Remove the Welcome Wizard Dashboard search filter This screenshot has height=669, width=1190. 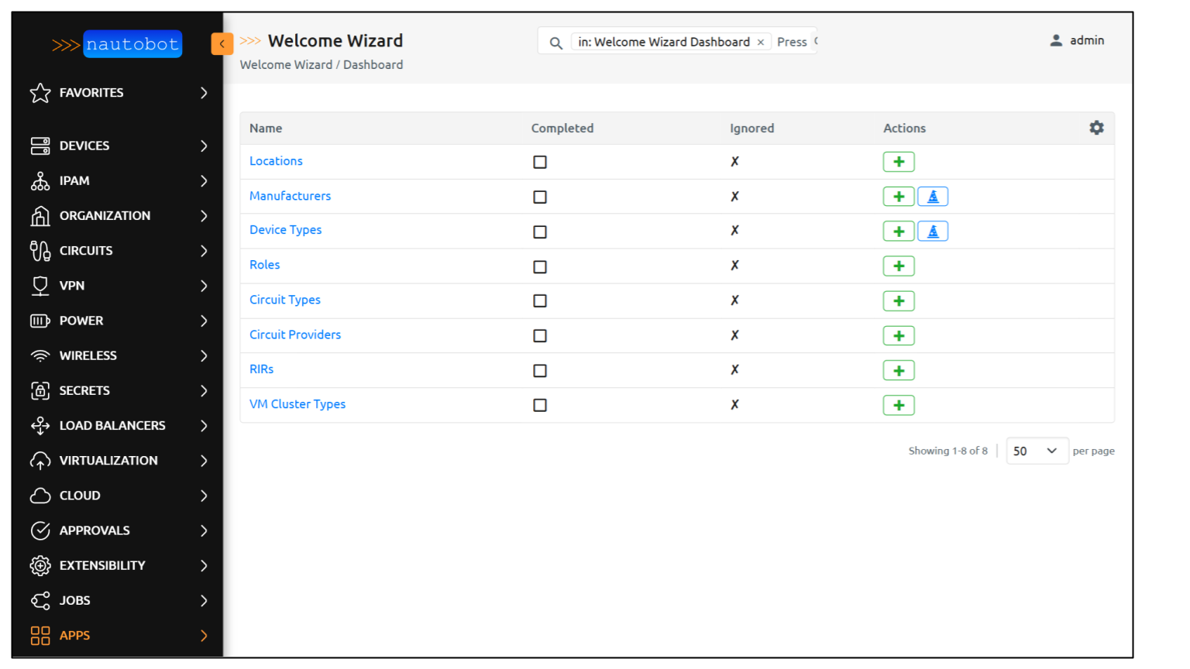(760, 41)
